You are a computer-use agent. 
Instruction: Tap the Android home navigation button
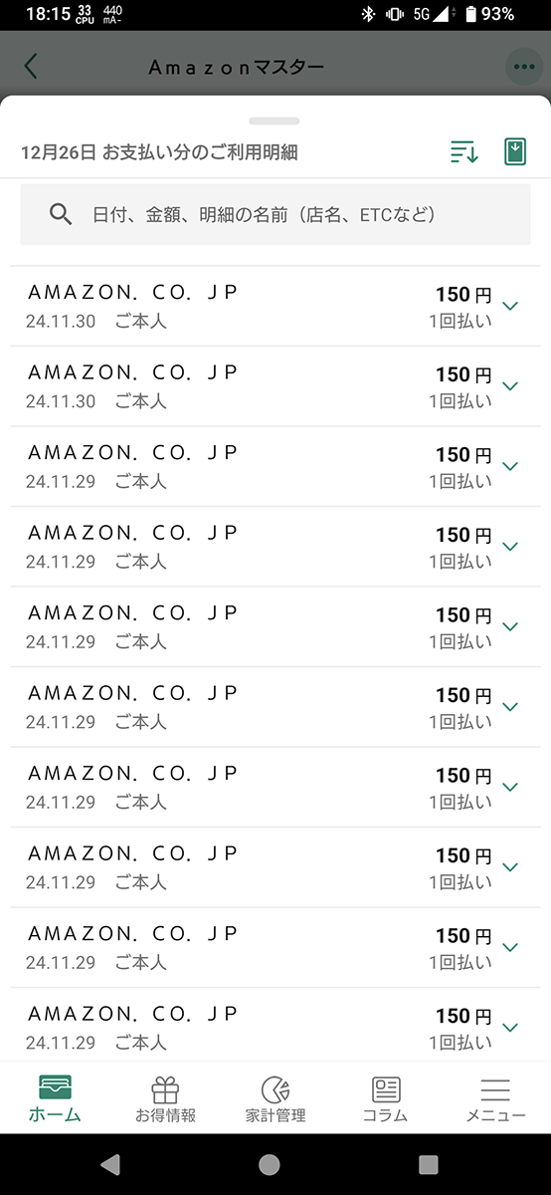[270, 1164]
